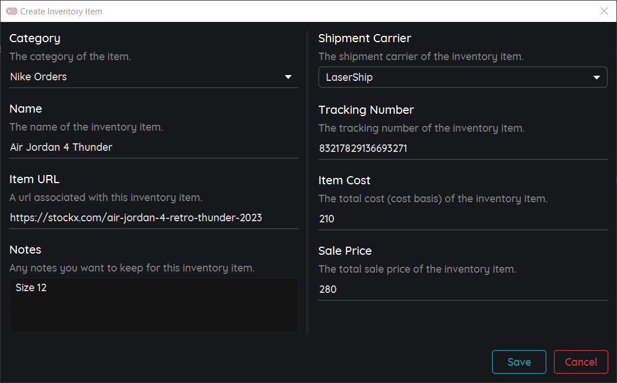Viewport: 617px width, 383px height.
Task: Click the Item URL heading label
Action: pos(34,179)
